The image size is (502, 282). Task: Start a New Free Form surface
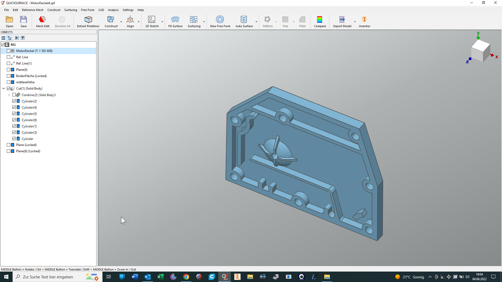[x=220, y=20]
